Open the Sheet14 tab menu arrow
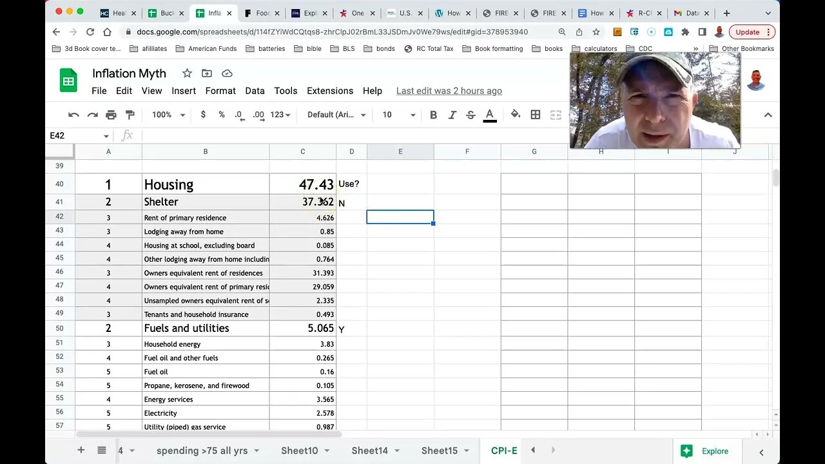The image size is (825, 464). click(396, 450)
